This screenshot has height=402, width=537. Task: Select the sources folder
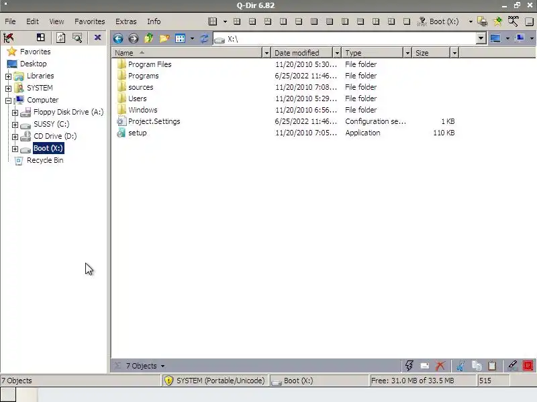click(141, 87)
